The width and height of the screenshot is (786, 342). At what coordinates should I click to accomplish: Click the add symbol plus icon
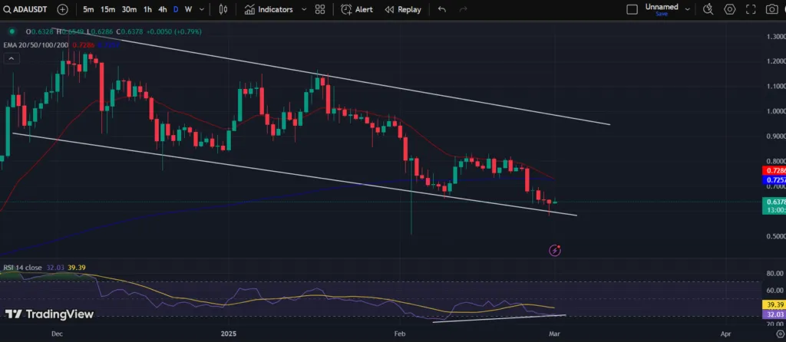tap(62, 9)
